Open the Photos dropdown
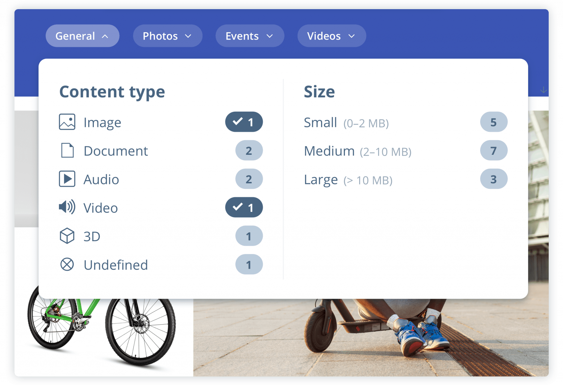 [x=168, y=35]
